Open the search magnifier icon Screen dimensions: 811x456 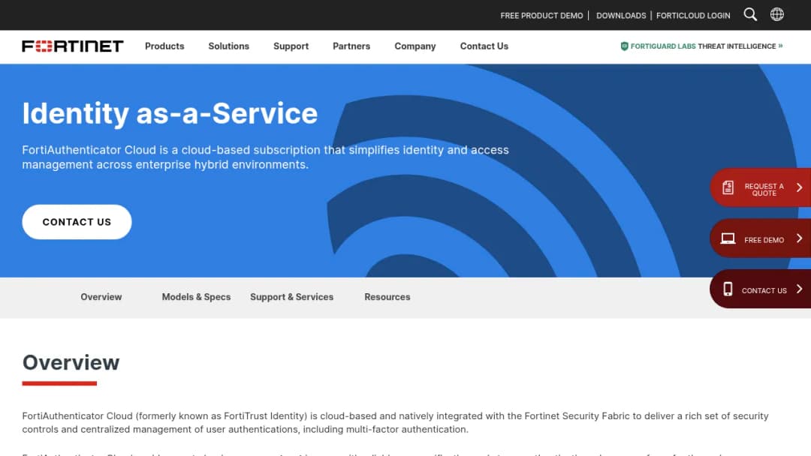pyautogui.click(x=750, y=14)
